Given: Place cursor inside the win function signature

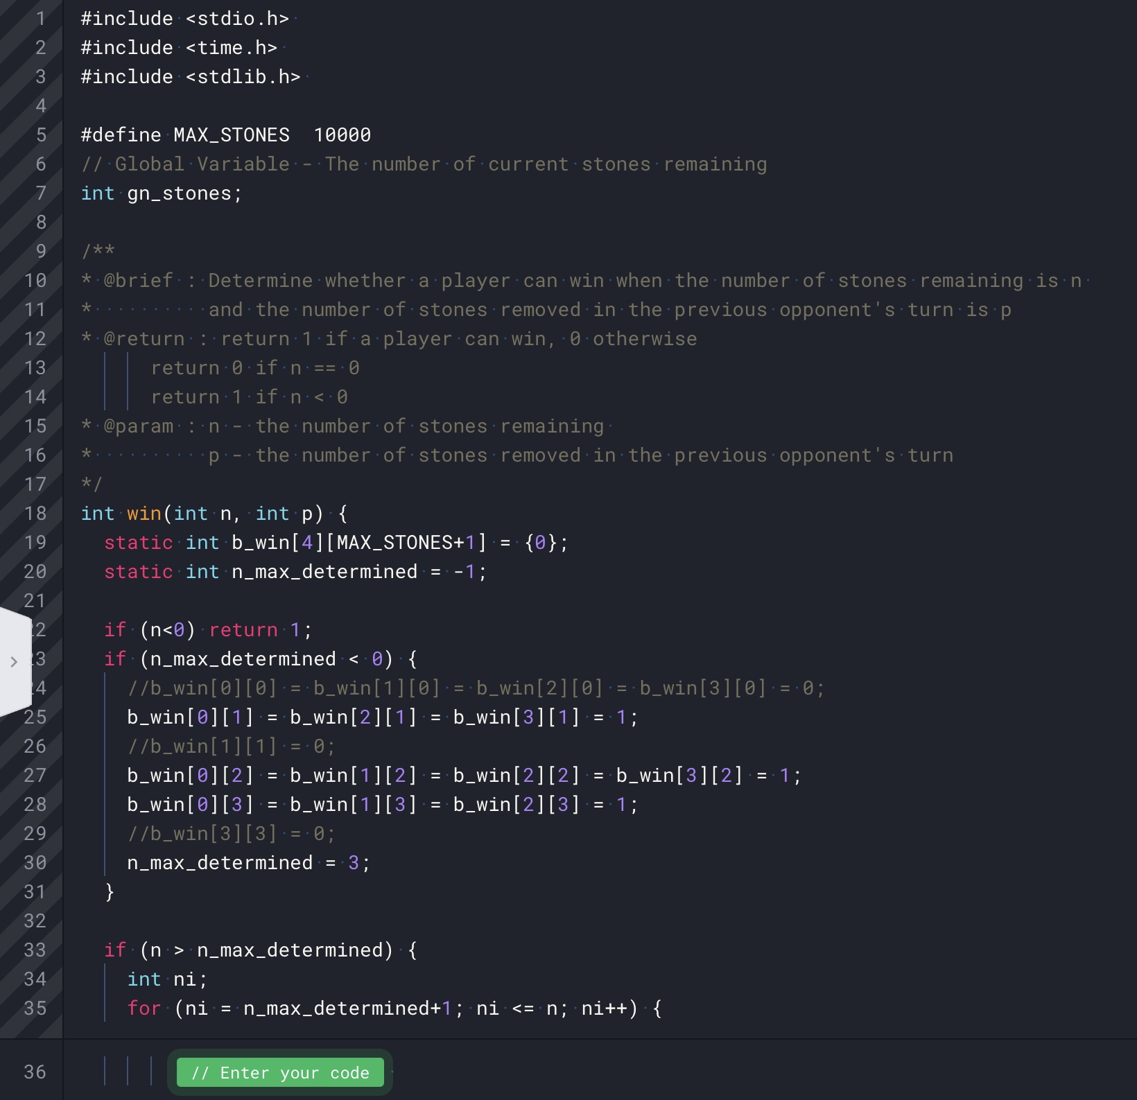Looking at the screenshot, I should click(208, 513).
